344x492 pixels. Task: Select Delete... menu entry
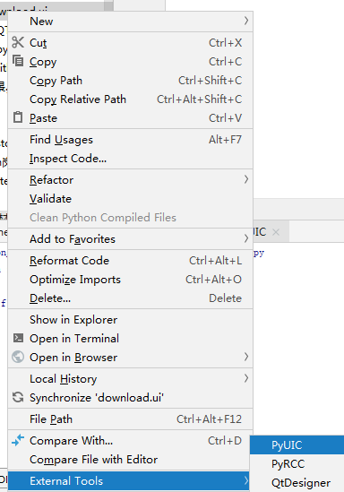pos(130,298)
